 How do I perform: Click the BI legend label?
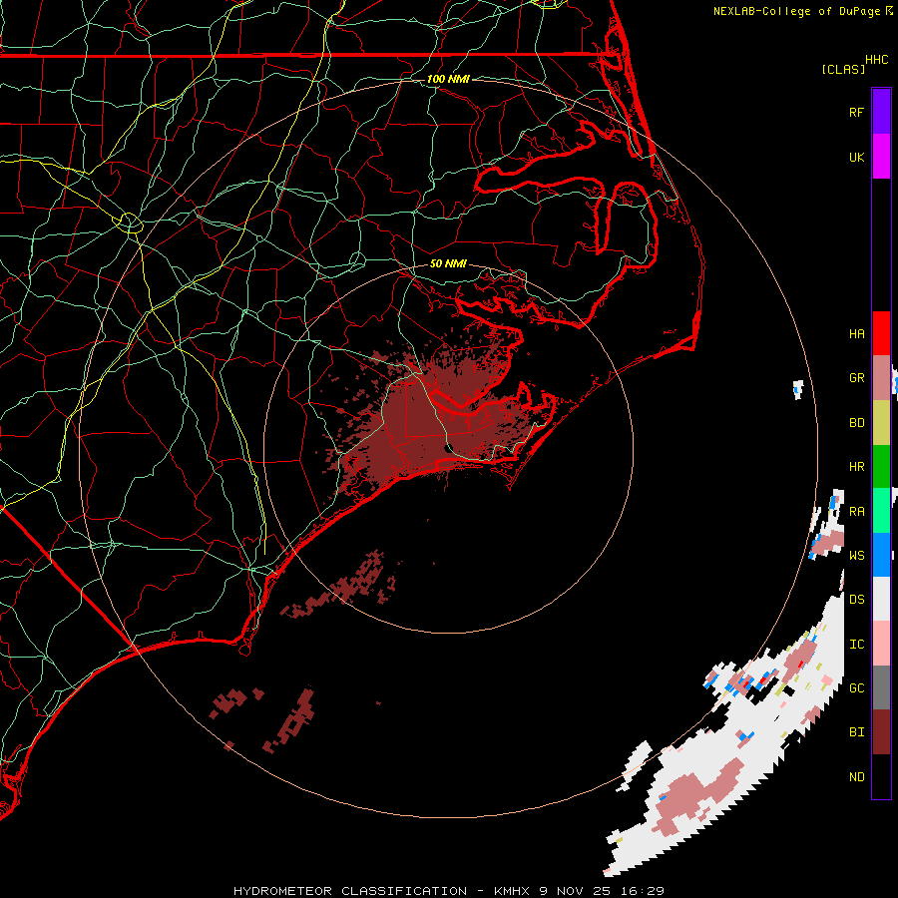[856, 732]
